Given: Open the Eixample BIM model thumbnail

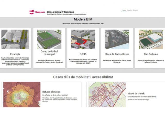Looking at the screenshot, I should (15, 39).
